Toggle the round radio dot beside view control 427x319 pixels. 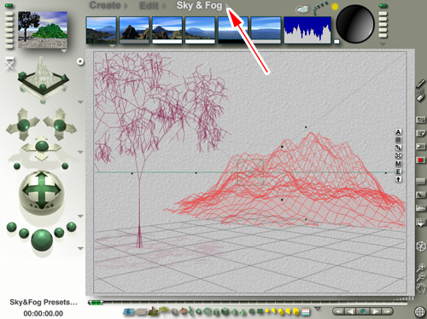(x=80, y=61)
